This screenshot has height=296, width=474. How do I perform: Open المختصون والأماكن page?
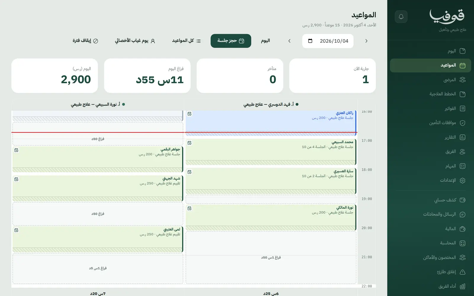coord(430,257)
